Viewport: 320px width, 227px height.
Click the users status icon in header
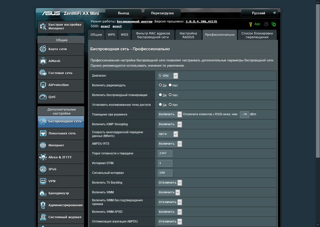pyautogui.click(x=266, y=24)
